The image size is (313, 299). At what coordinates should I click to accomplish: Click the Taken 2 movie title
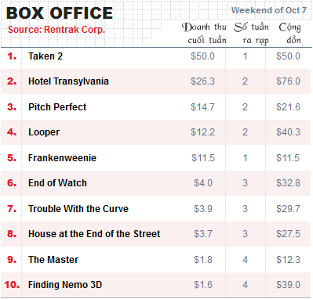coord(45,56)
